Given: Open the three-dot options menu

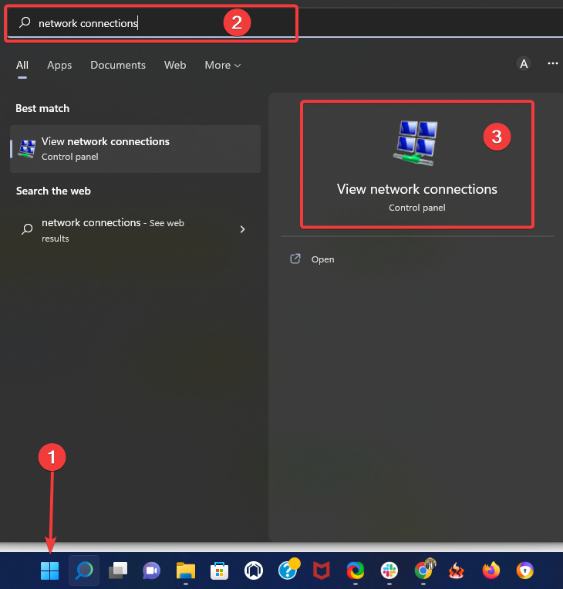Looking at the screenshot, I should pyautogui.click(x=552, y=63).
